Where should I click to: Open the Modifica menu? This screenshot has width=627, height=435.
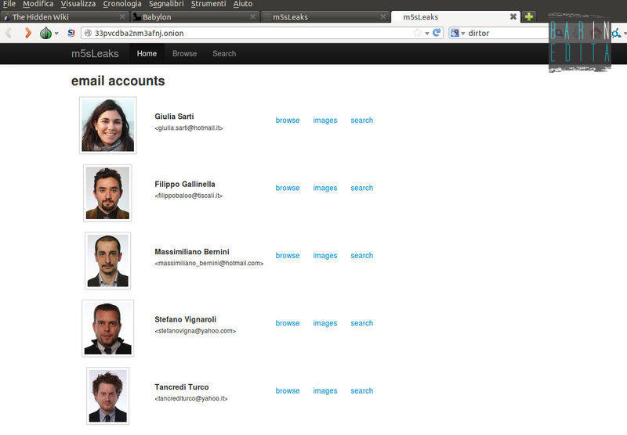coord(38,4)
